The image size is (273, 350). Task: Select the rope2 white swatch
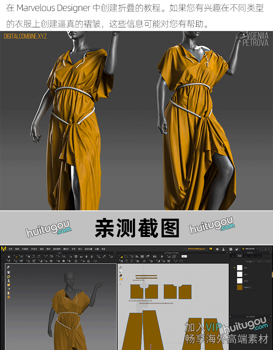coord(240,281)
